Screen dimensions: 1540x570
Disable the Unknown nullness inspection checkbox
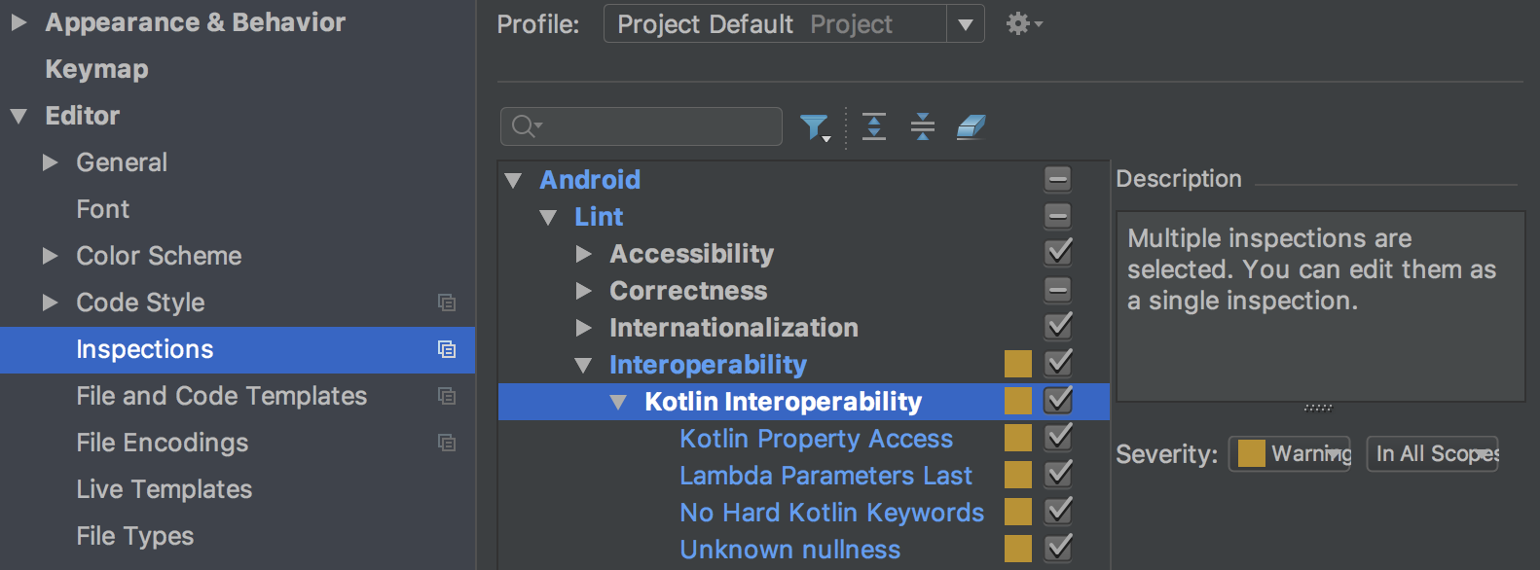click(x=1058, y=549)
